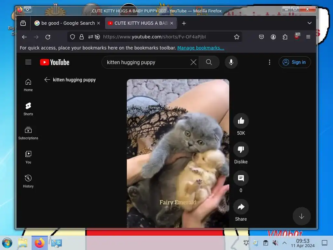Open File Explorer from the taskbar
The image size is (333, 250).
click(x=23, y=243)
